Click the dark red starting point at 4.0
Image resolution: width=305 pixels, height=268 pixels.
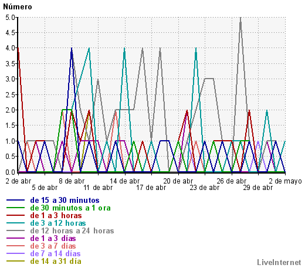(18, 48)
